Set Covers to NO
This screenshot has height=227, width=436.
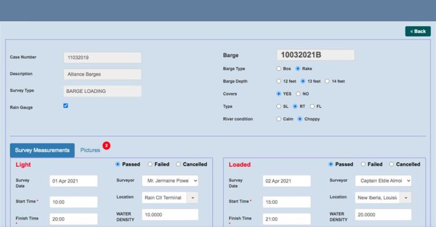click(298, 94)
